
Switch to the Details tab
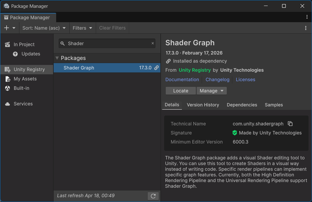[x=172, y=105]
